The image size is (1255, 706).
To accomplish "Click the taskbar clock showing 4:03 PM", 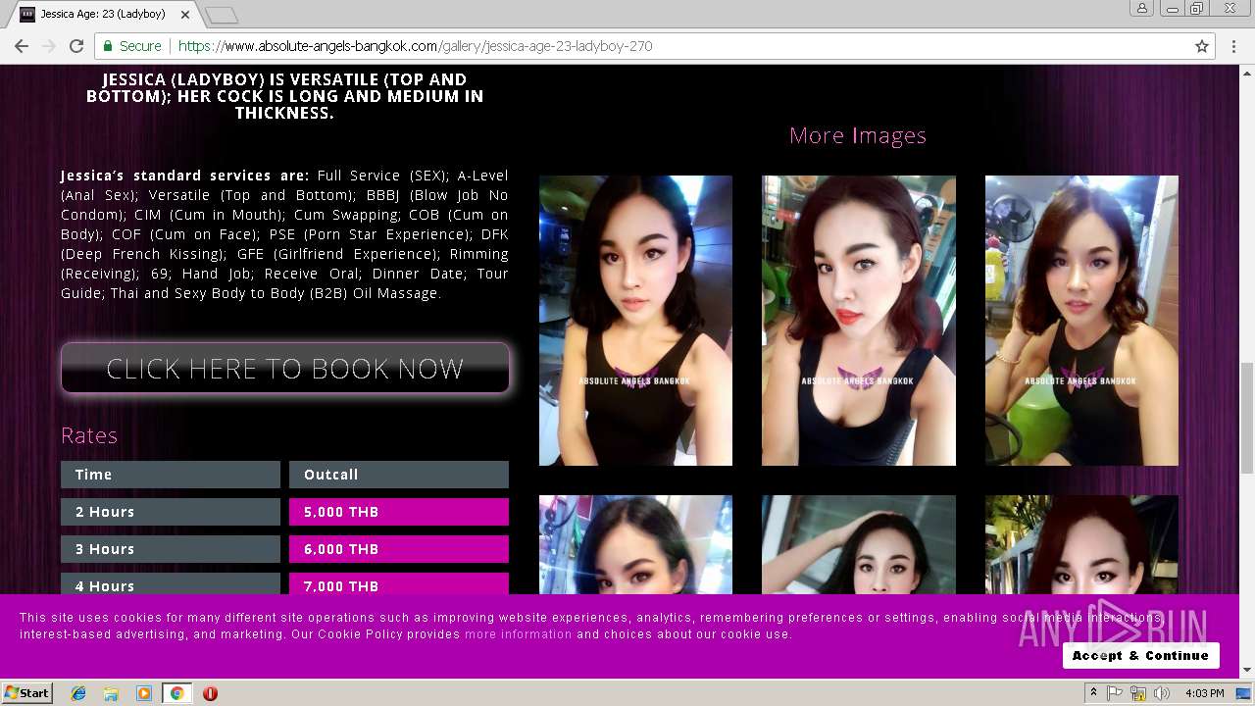I will coord(1204,693).
